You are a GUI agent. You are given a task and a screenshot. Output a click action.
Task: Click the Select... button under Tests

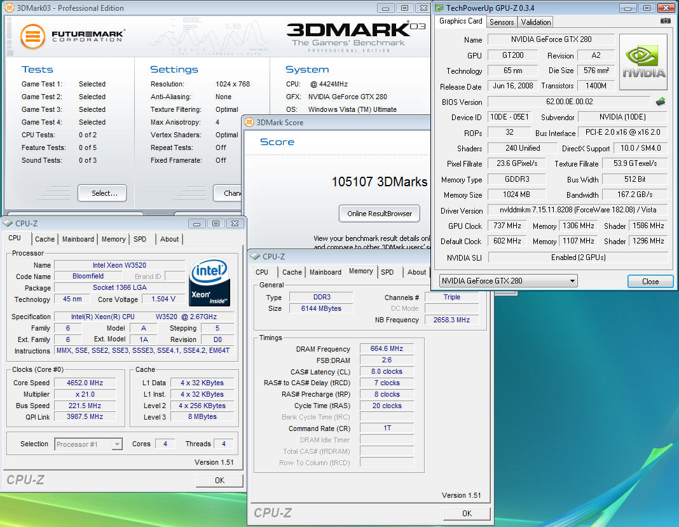[102, 193]
